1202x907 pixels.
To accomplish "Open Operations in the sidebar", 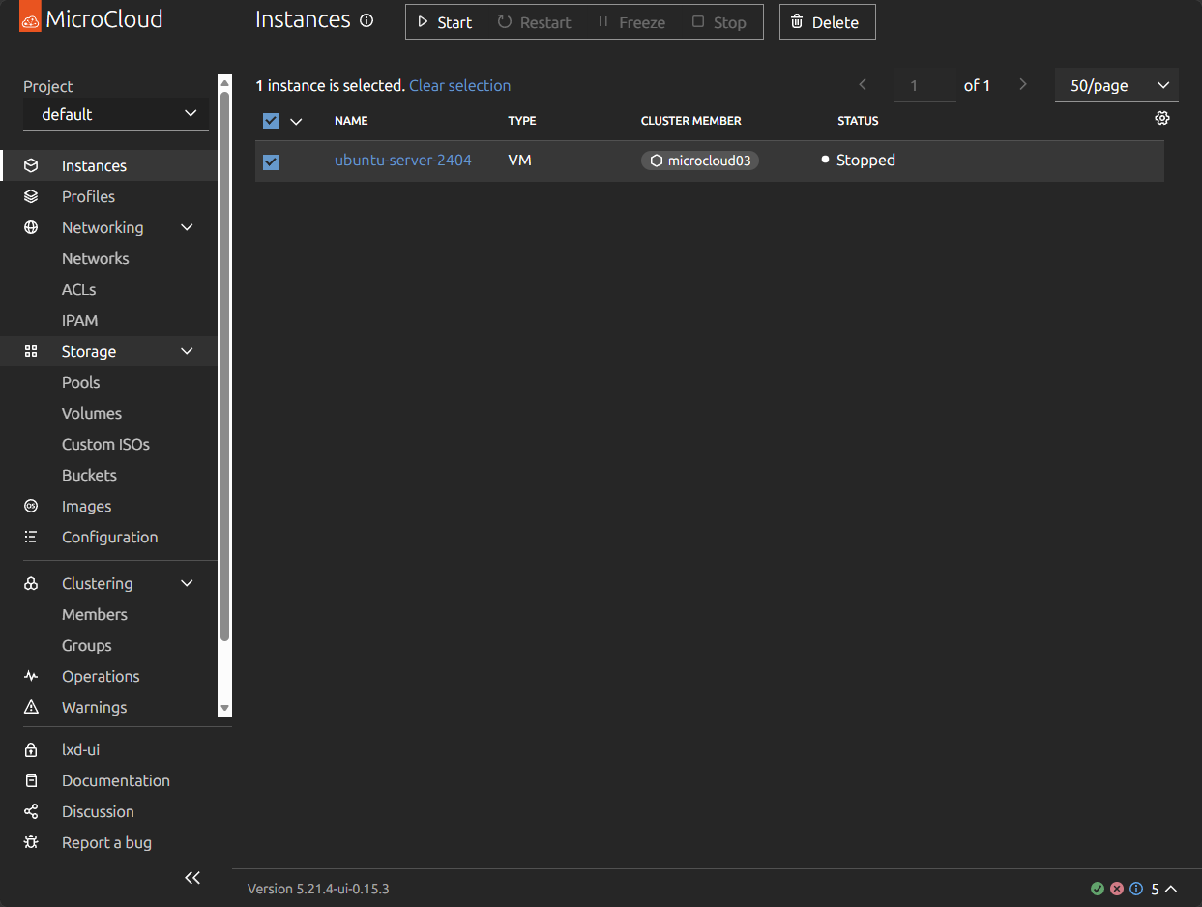I will [x=108, y=676].
